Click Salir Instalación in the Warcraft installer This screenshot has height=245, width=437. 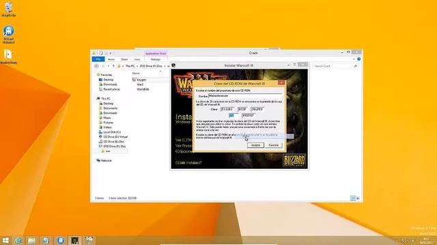pos(188,163)
